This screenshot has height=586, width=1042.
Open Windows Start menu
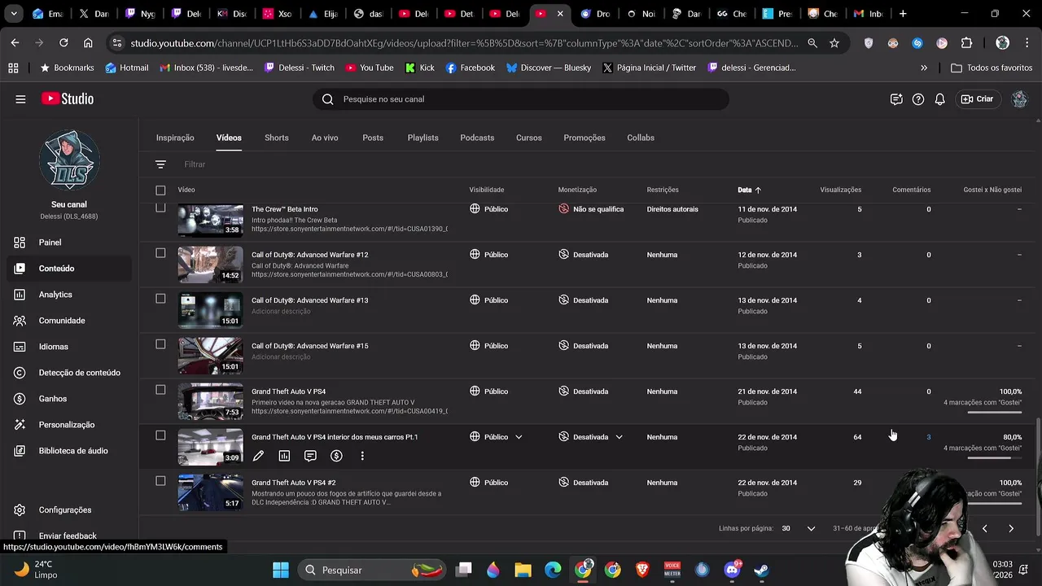coord(281,570)
